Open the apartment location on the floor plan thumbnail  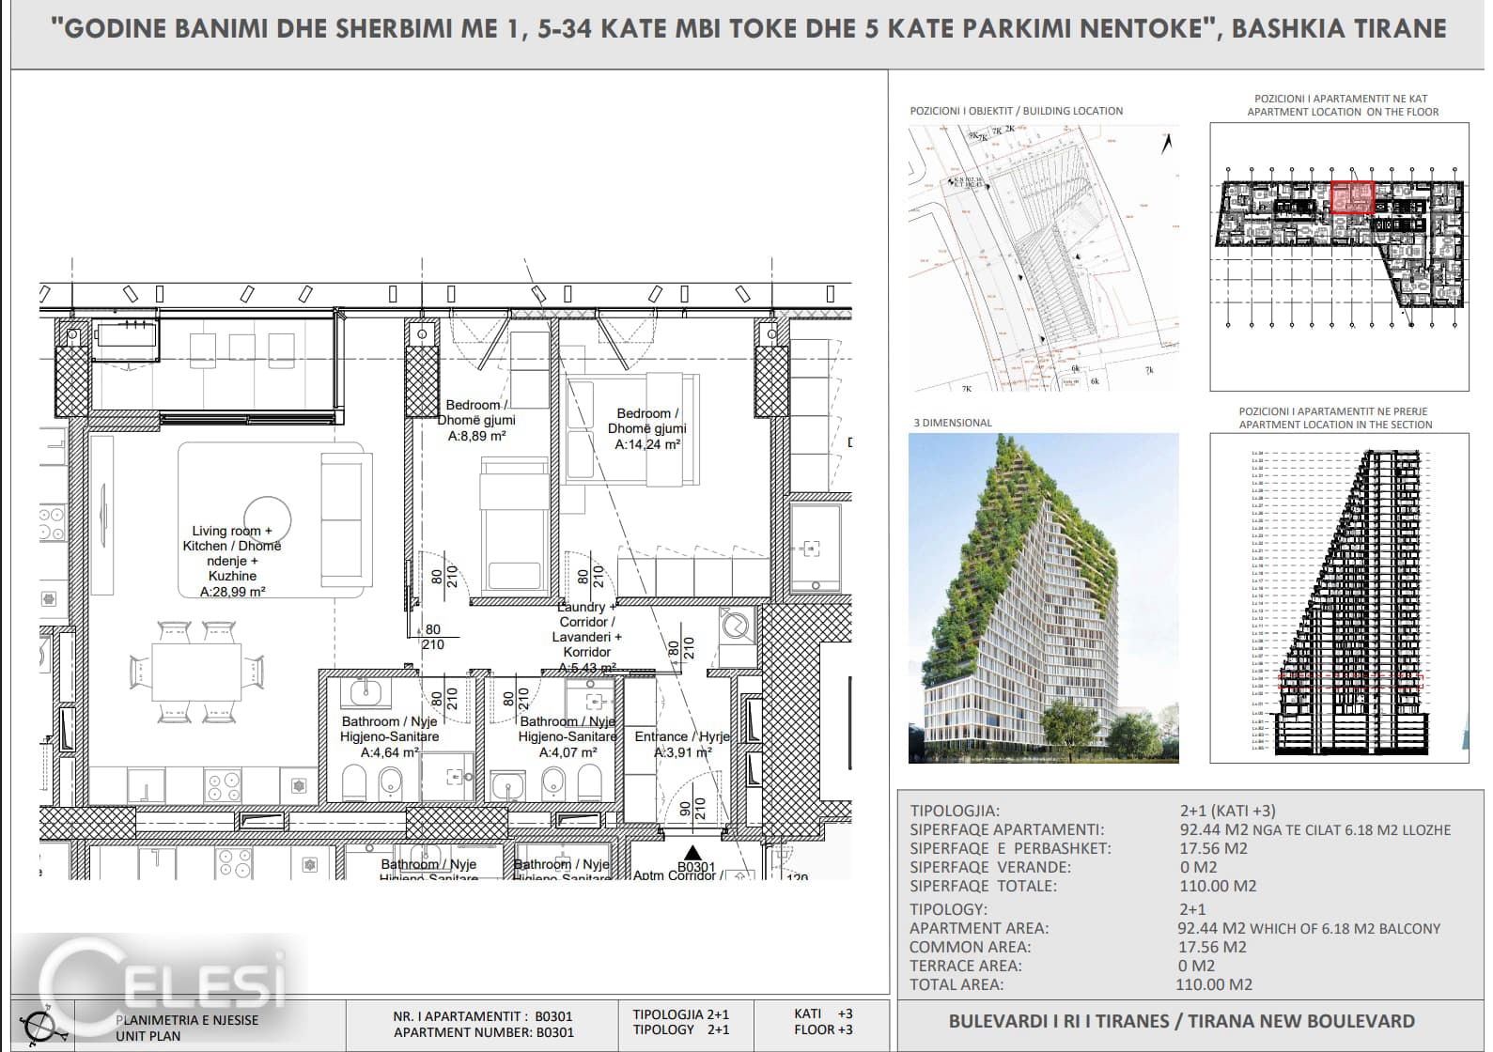pyautogui.click(x=1339, y=256)
